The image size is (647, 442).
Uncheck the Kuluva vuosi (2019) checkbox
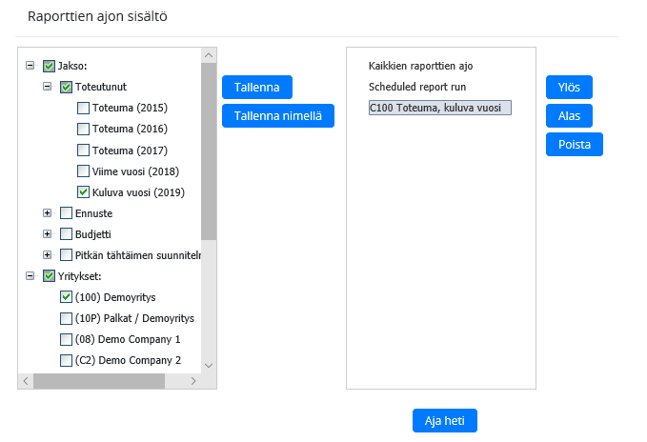pyautogui.click(x=84, y=191)
